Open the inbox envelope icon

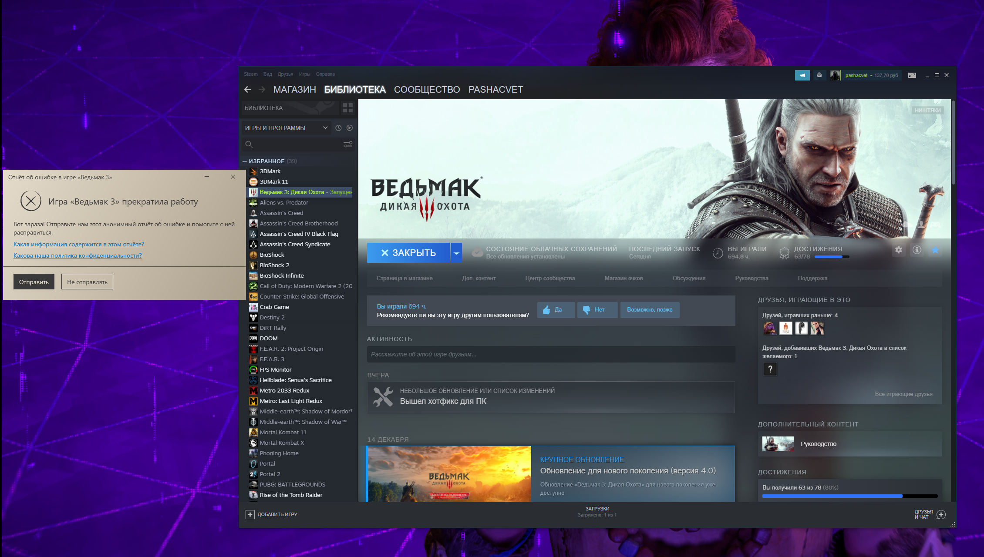point(819,75)
